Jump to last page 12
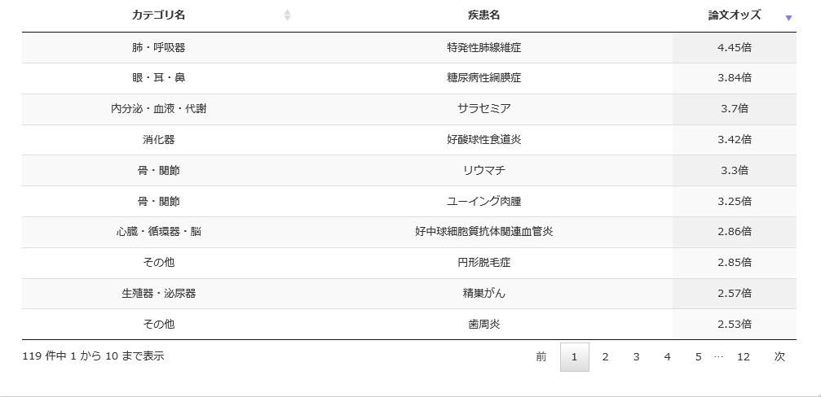821x397 pixels. [743, 357]
